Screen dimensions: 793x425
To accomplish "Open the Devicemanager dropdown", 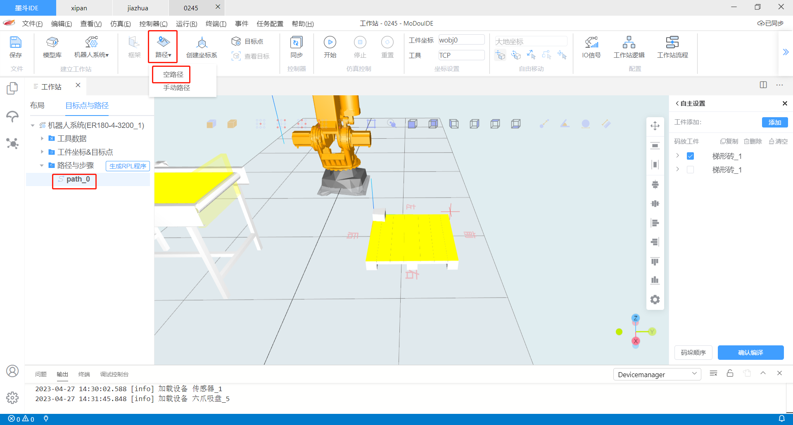I will (657, 374).
